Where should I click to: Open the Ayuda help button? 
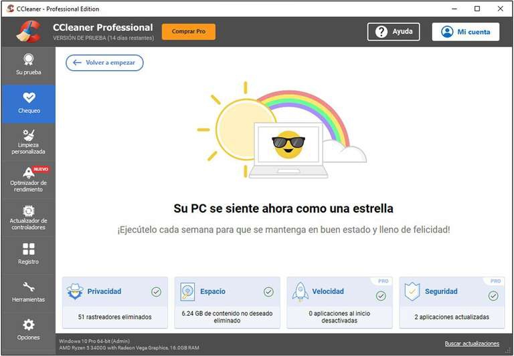point(394,32)
